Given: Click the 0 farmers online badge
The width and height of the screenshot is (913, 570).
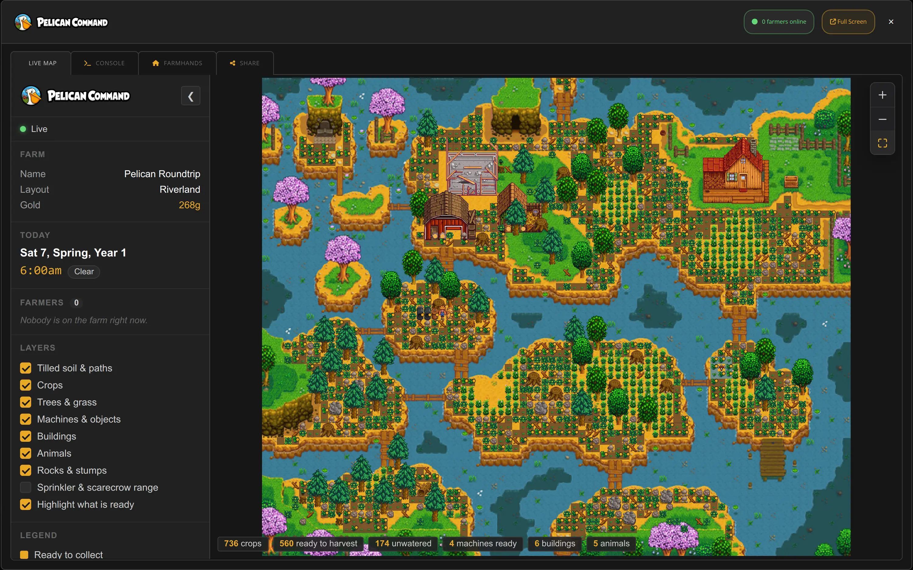Looking at the screenshot, I should [x=779, y=22].
